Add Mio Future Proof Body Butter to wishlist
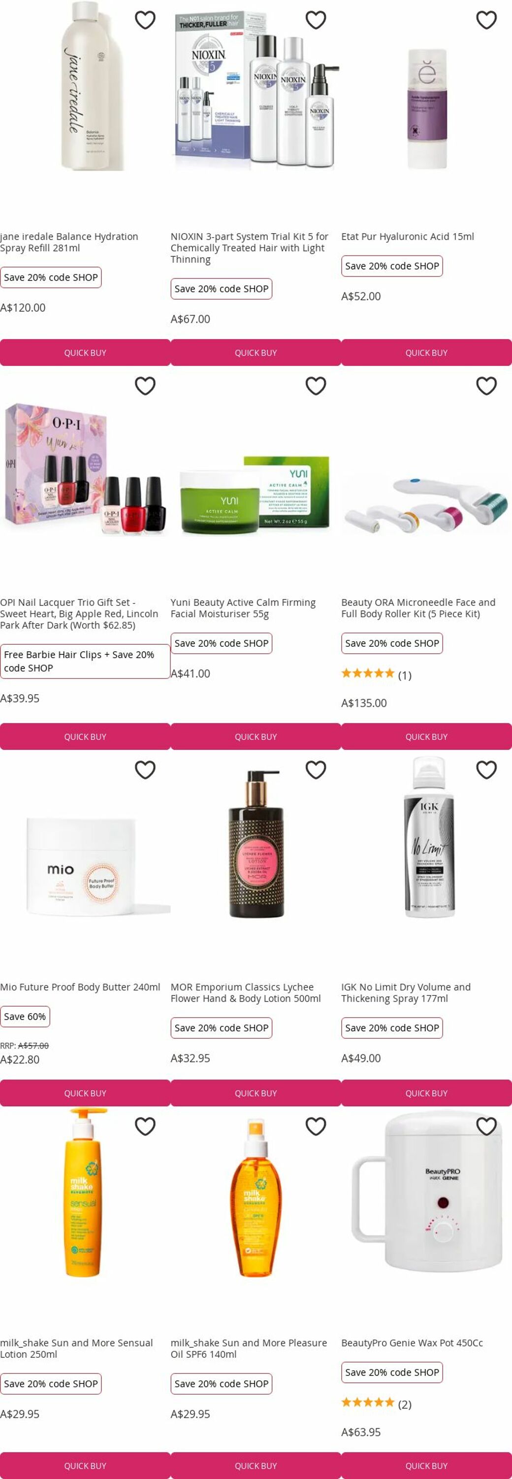Viewport: 512px width, 1479px height. click(x=145, y=770)
